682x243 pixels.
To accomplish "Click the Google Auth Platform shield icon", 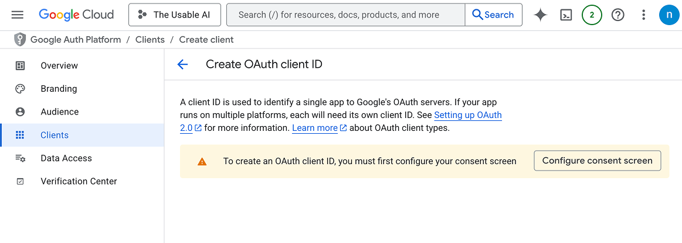I will point(20,40).
